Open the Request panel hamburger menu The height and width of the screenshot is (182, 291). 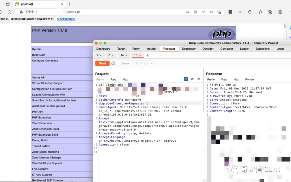coord(199,79)
